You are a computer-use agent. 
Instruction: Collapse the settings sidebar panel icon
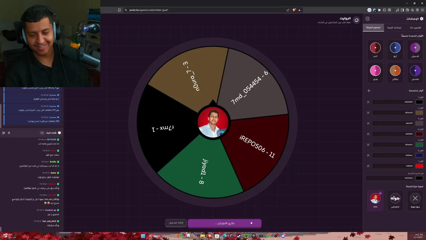(x=367, y=19)
